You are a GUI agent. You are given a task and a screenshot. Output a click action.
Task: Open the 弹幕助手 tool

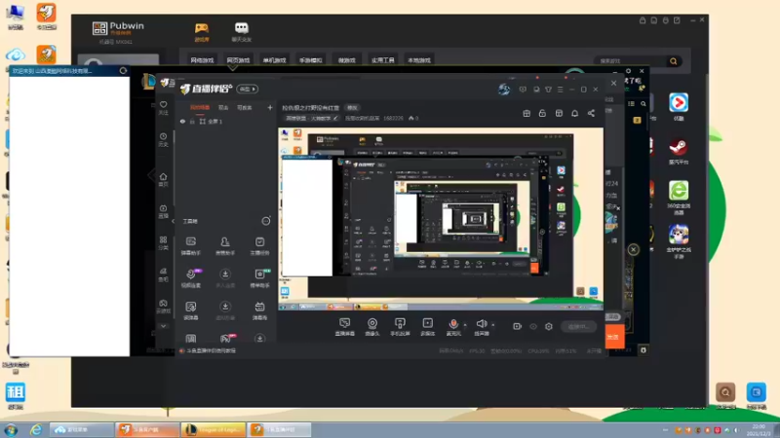pos(191,246)
